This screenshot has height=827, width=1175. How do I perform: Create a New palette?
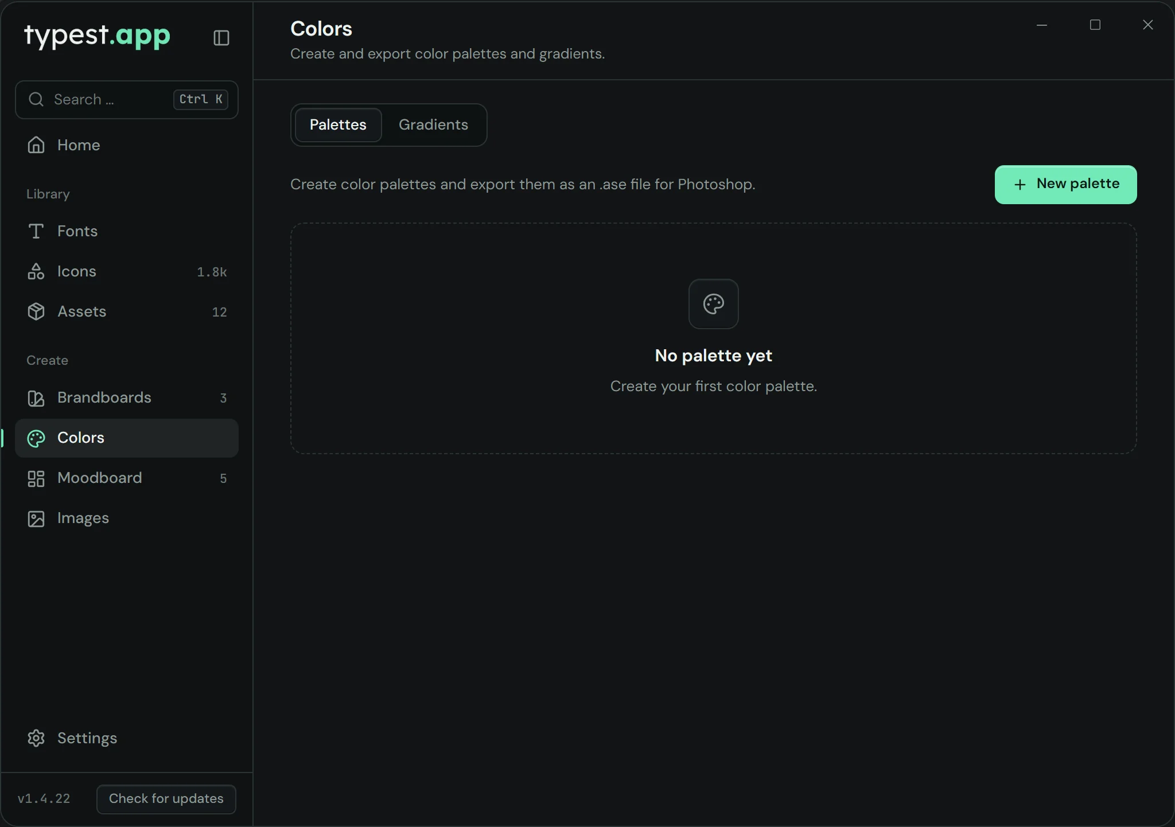tap(1065, 185)
